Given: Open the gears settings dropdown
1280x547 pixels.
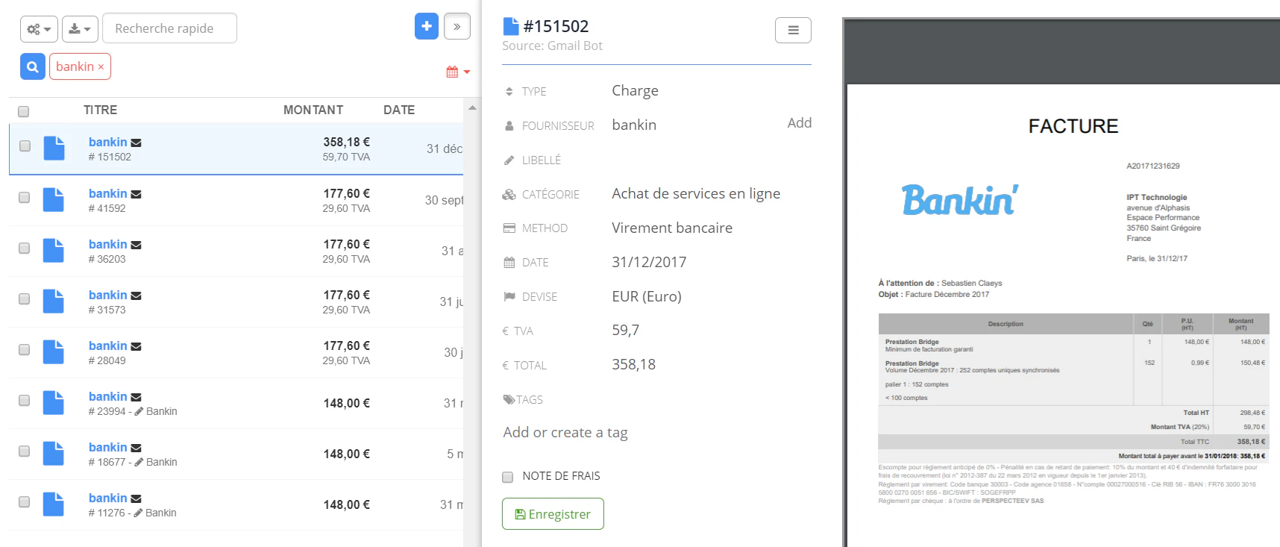Looking at the screenshot, I should 39,29.
